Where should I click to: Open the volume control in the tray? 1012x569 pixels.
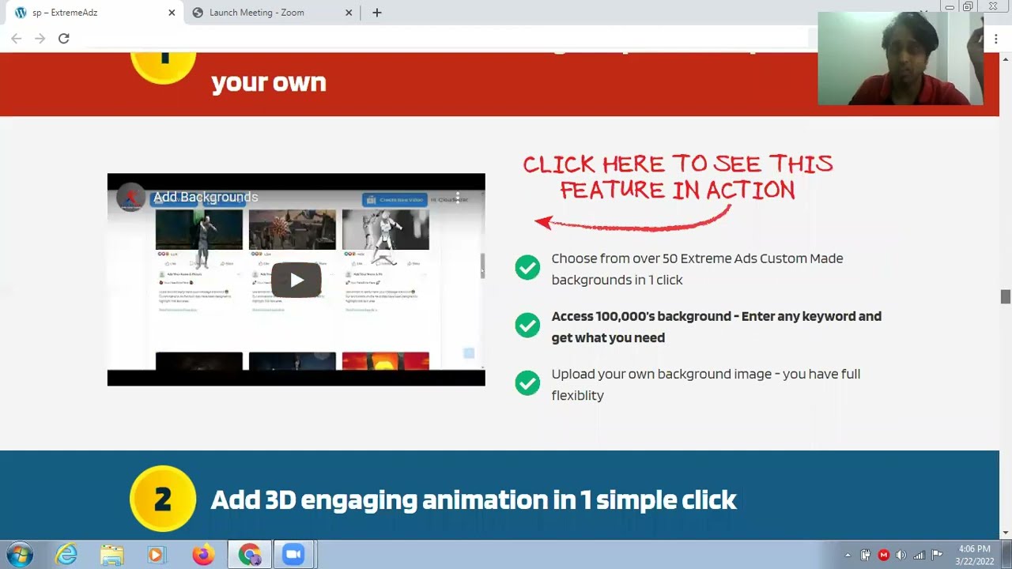901,555
